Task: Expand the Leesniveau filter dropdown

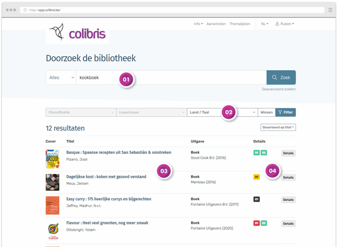Action: click(152, 112)
